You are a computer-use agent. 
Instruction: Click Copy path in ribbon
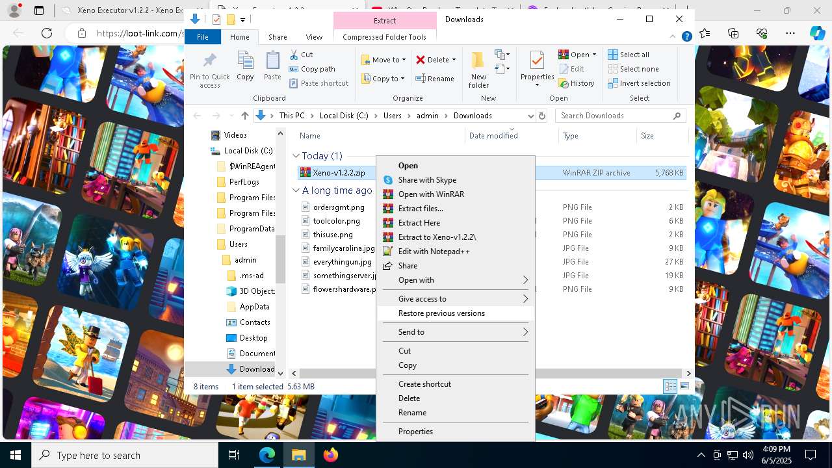312,69
